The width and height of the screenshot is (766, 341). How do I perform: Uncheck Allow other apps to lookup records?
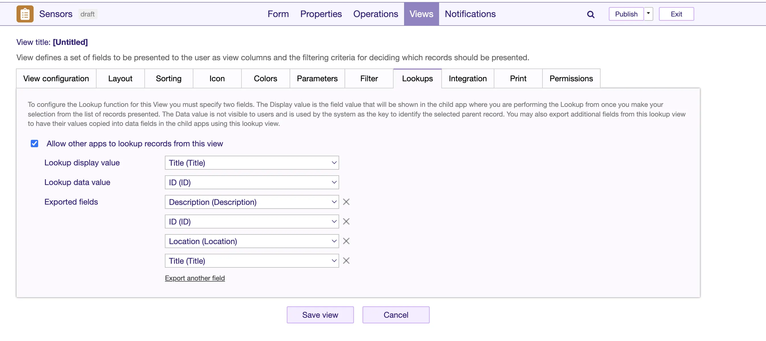pos(34,144)
